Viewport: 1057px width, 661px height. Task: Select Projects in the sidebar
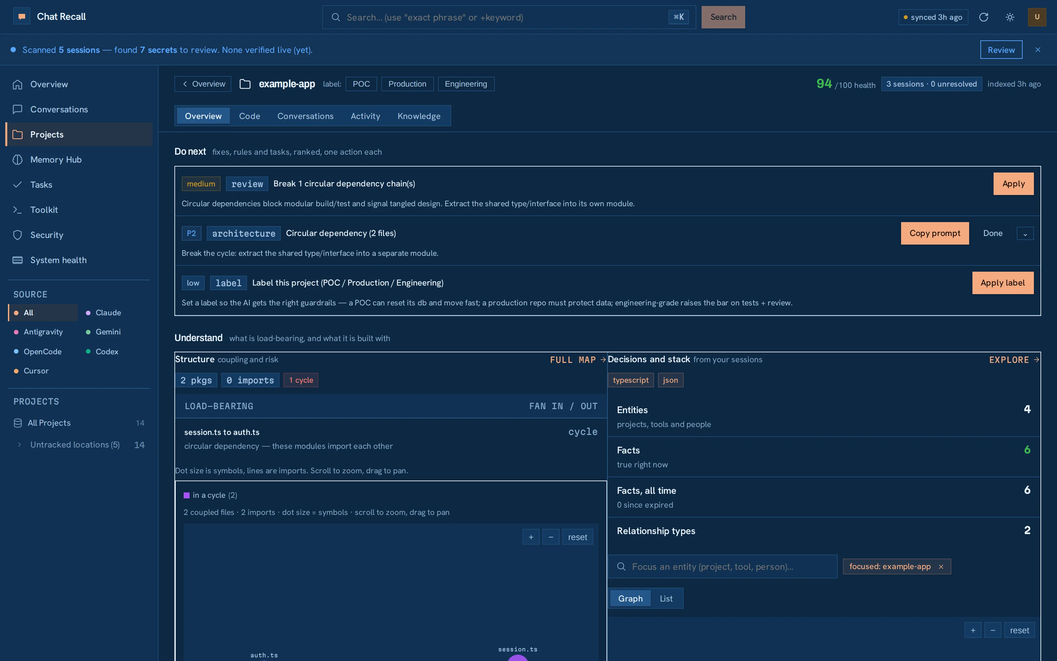79,134
